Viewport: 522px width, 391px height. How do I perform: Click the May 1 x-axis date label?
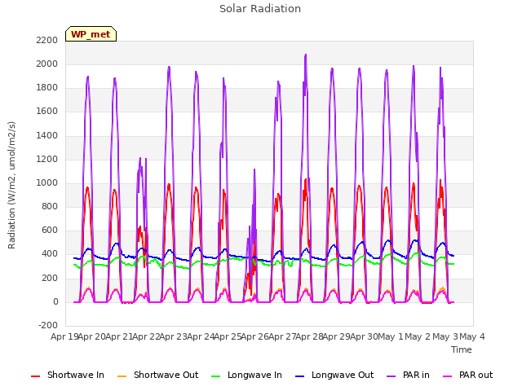click(x=391, y=336)
